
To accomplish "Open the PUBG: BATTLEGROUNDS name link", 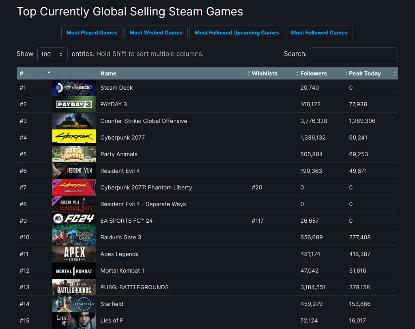I will click(x=134, y=287).
